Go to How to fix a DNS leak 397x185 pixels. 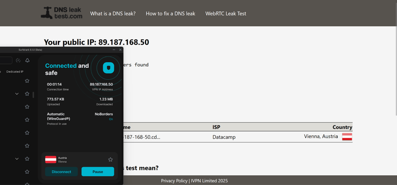point(171,14)
